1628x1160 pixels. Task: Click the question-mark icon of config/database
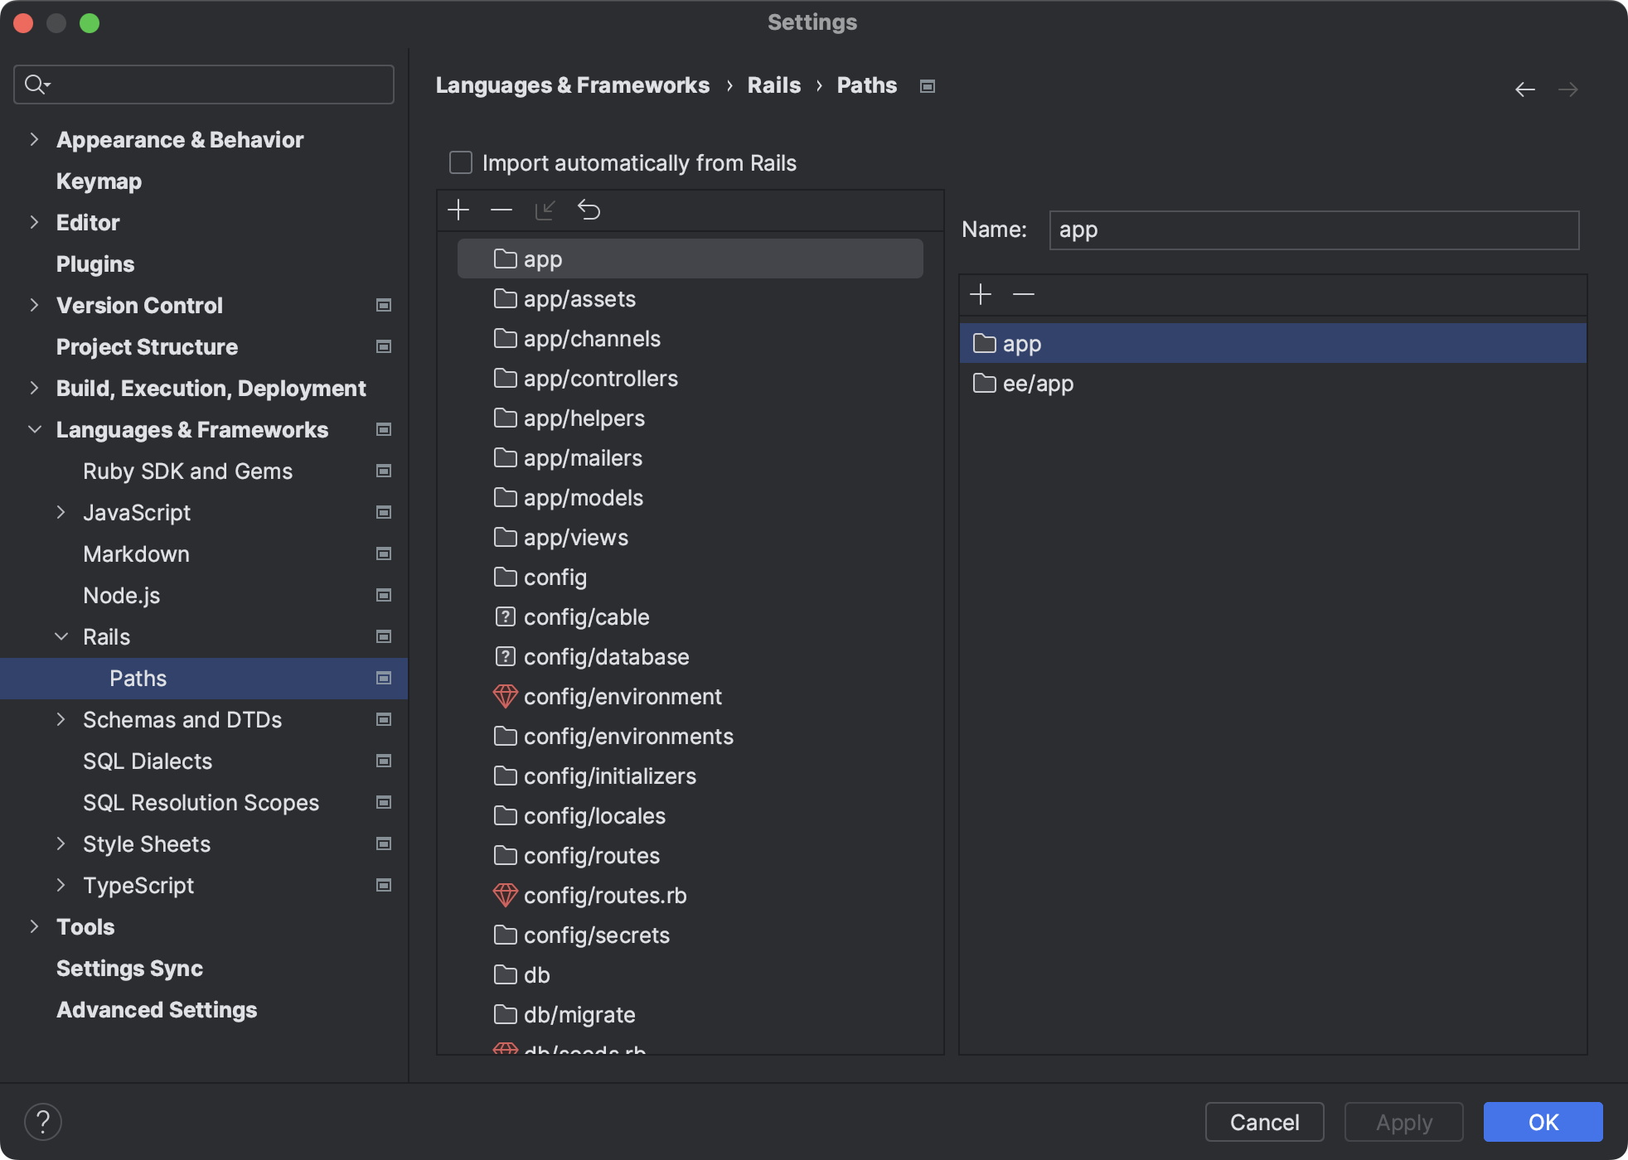coord(505,657)
